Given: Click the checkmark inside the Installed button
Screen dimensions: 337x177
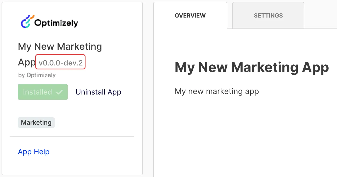Looking at the screenshot, I should pos(60,92).
